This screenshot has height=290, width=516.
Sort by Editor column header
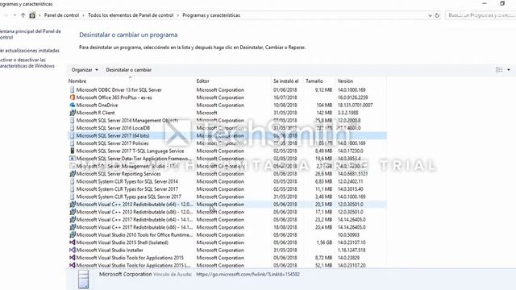(x=202, y=81)
